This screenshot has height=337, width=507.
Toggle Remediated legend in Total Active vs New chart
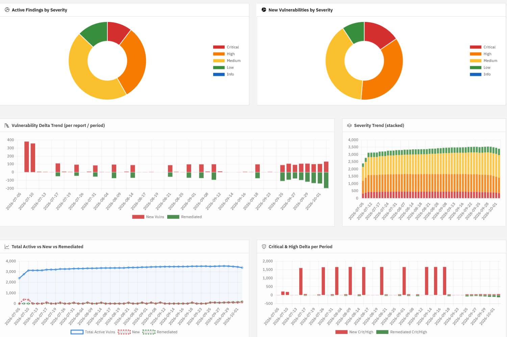click(x=160, y=332)
